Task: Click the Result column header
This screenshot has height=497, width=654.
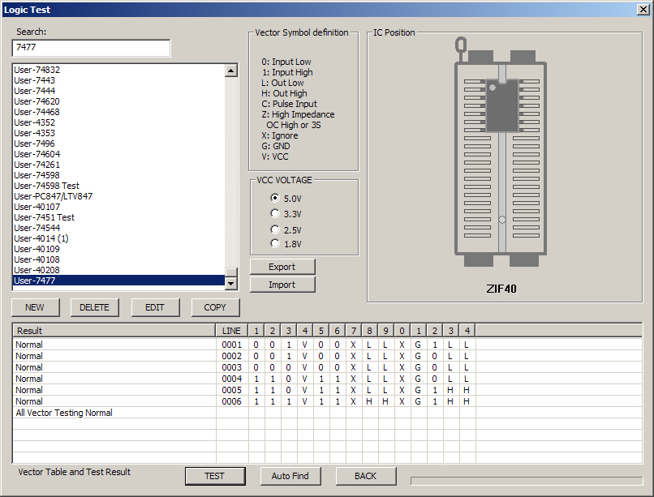Action: click(x=114, y=331)
